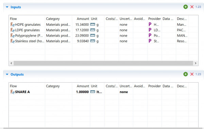Image resolution: width=204 pixels, height=129 pixels.
Task: Click the amount 9.03840 cell
Action: pyautogui.click(x=83, y=41)
